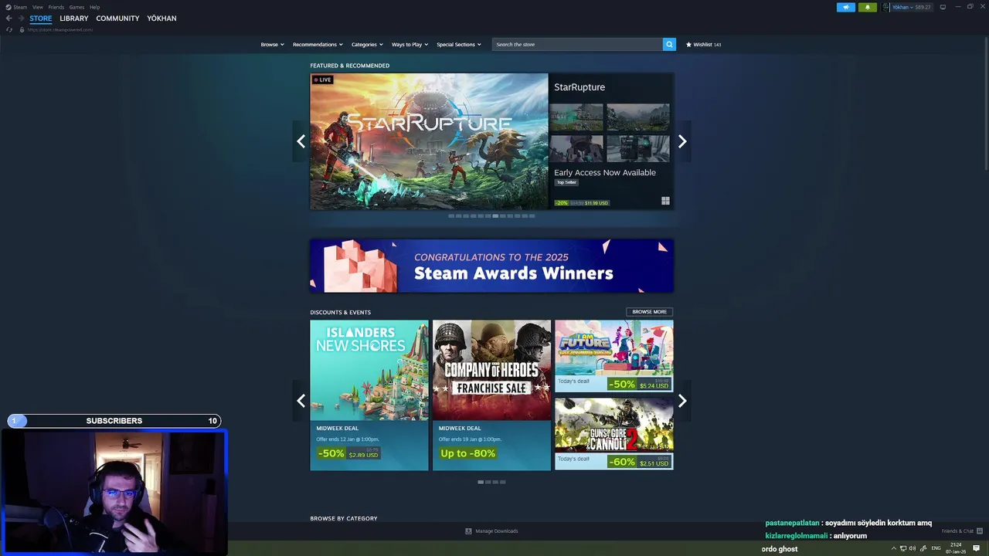Click the padlock icon beside the URL
The height and width of the screenshot is (556, 989).
tap(22, 29)
